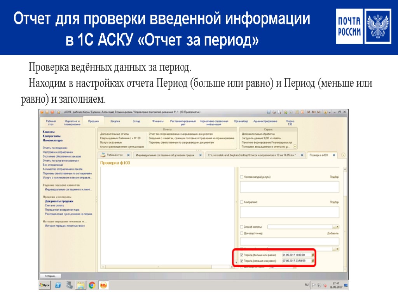Click the action center flag icon in tray
398x298 pixels.
pyautogui.click(x=314, y=285)
